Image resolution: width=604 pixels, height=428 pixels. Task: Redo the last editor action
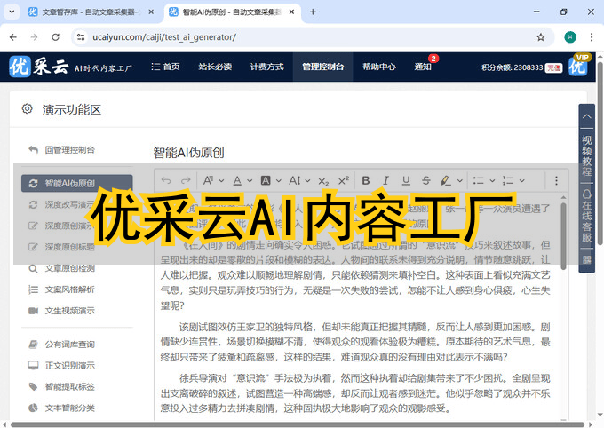[186, 181]
